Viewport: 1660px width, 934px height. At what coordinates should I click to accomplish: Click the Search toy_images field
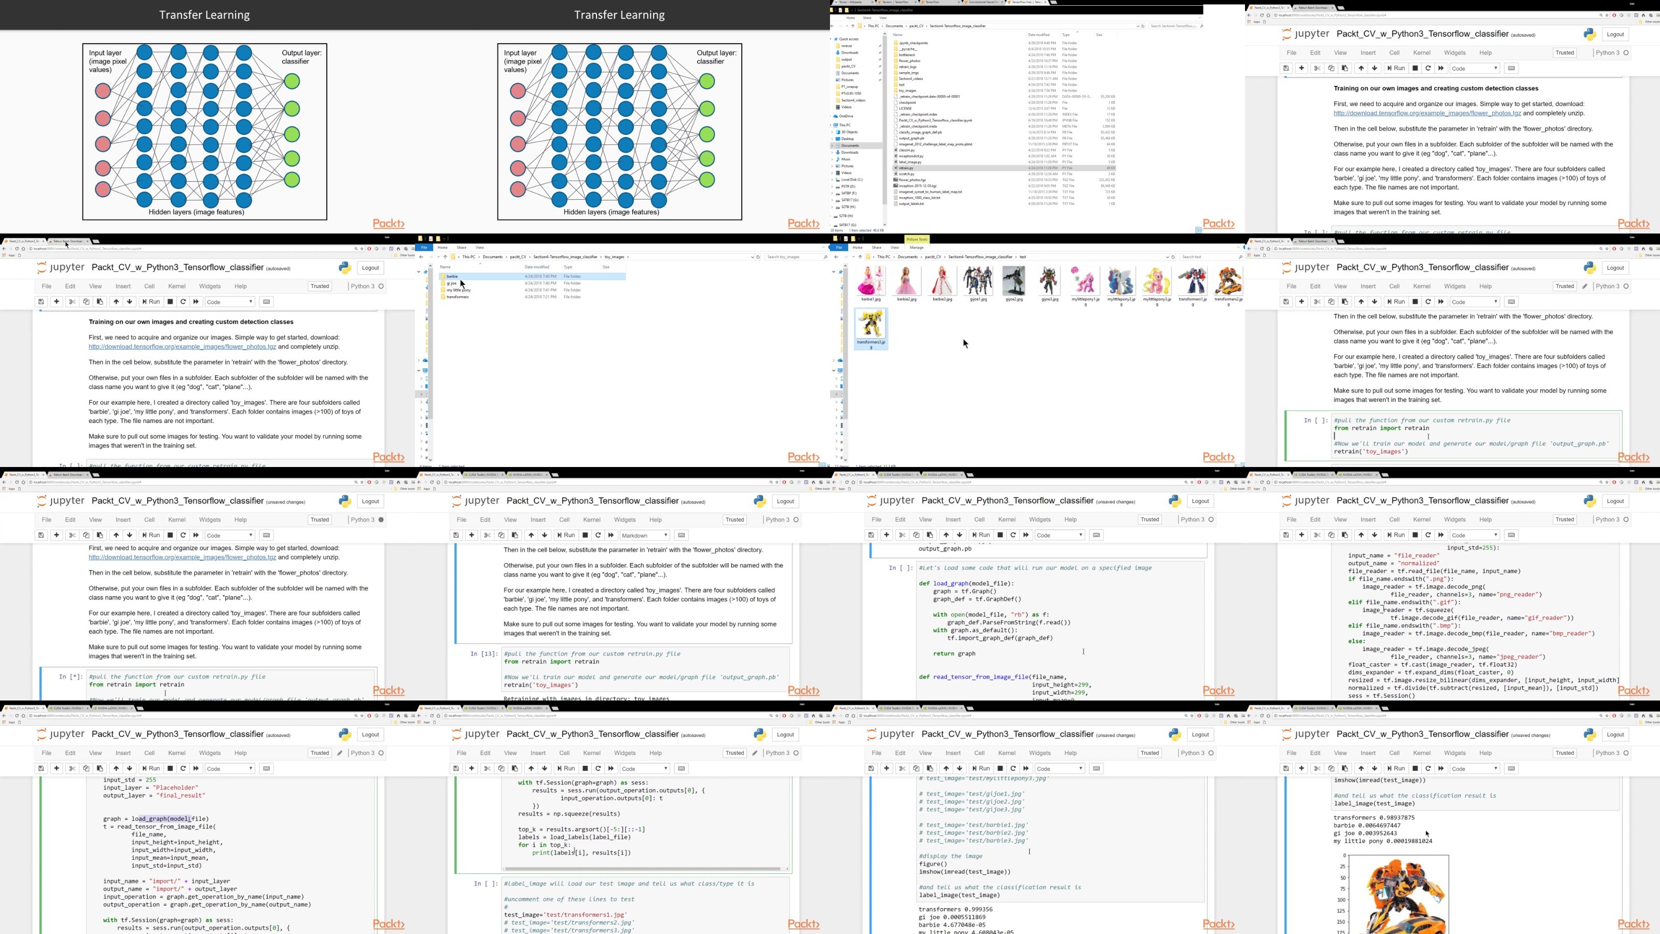point(796,257)
